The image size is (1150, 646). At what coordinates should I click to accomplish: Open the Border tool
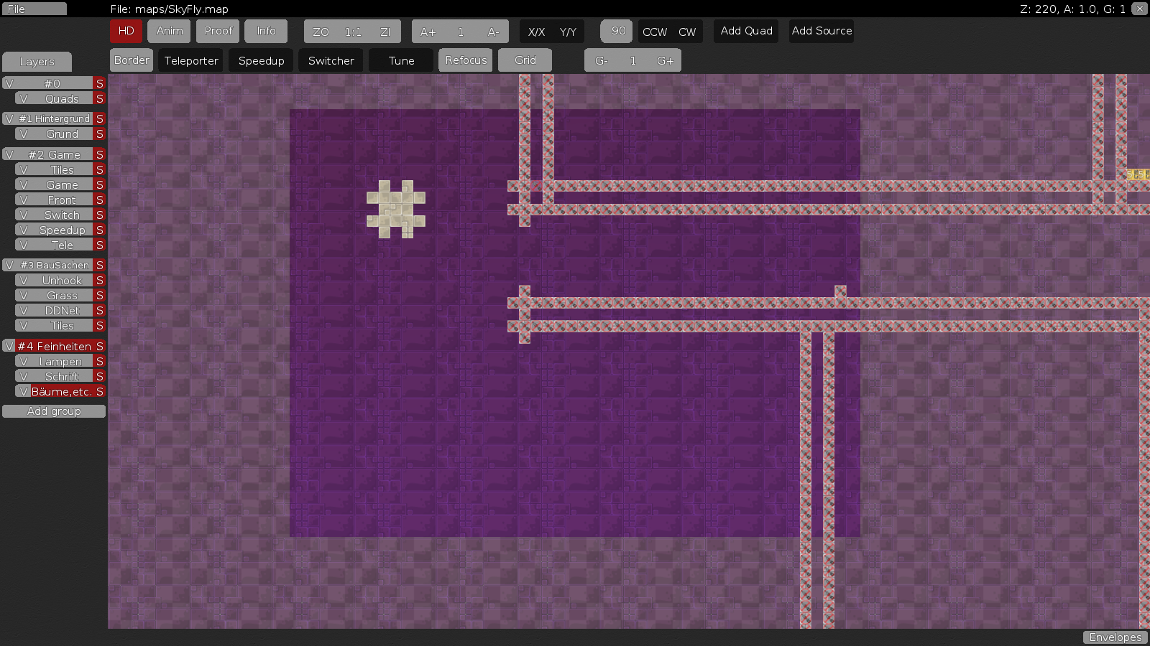pos(131,60)
